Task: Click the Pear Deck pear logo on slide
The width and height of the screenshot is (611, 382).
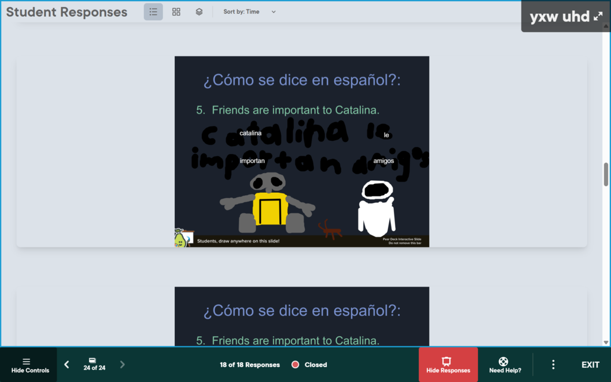Action: click(x=180, y=239)
